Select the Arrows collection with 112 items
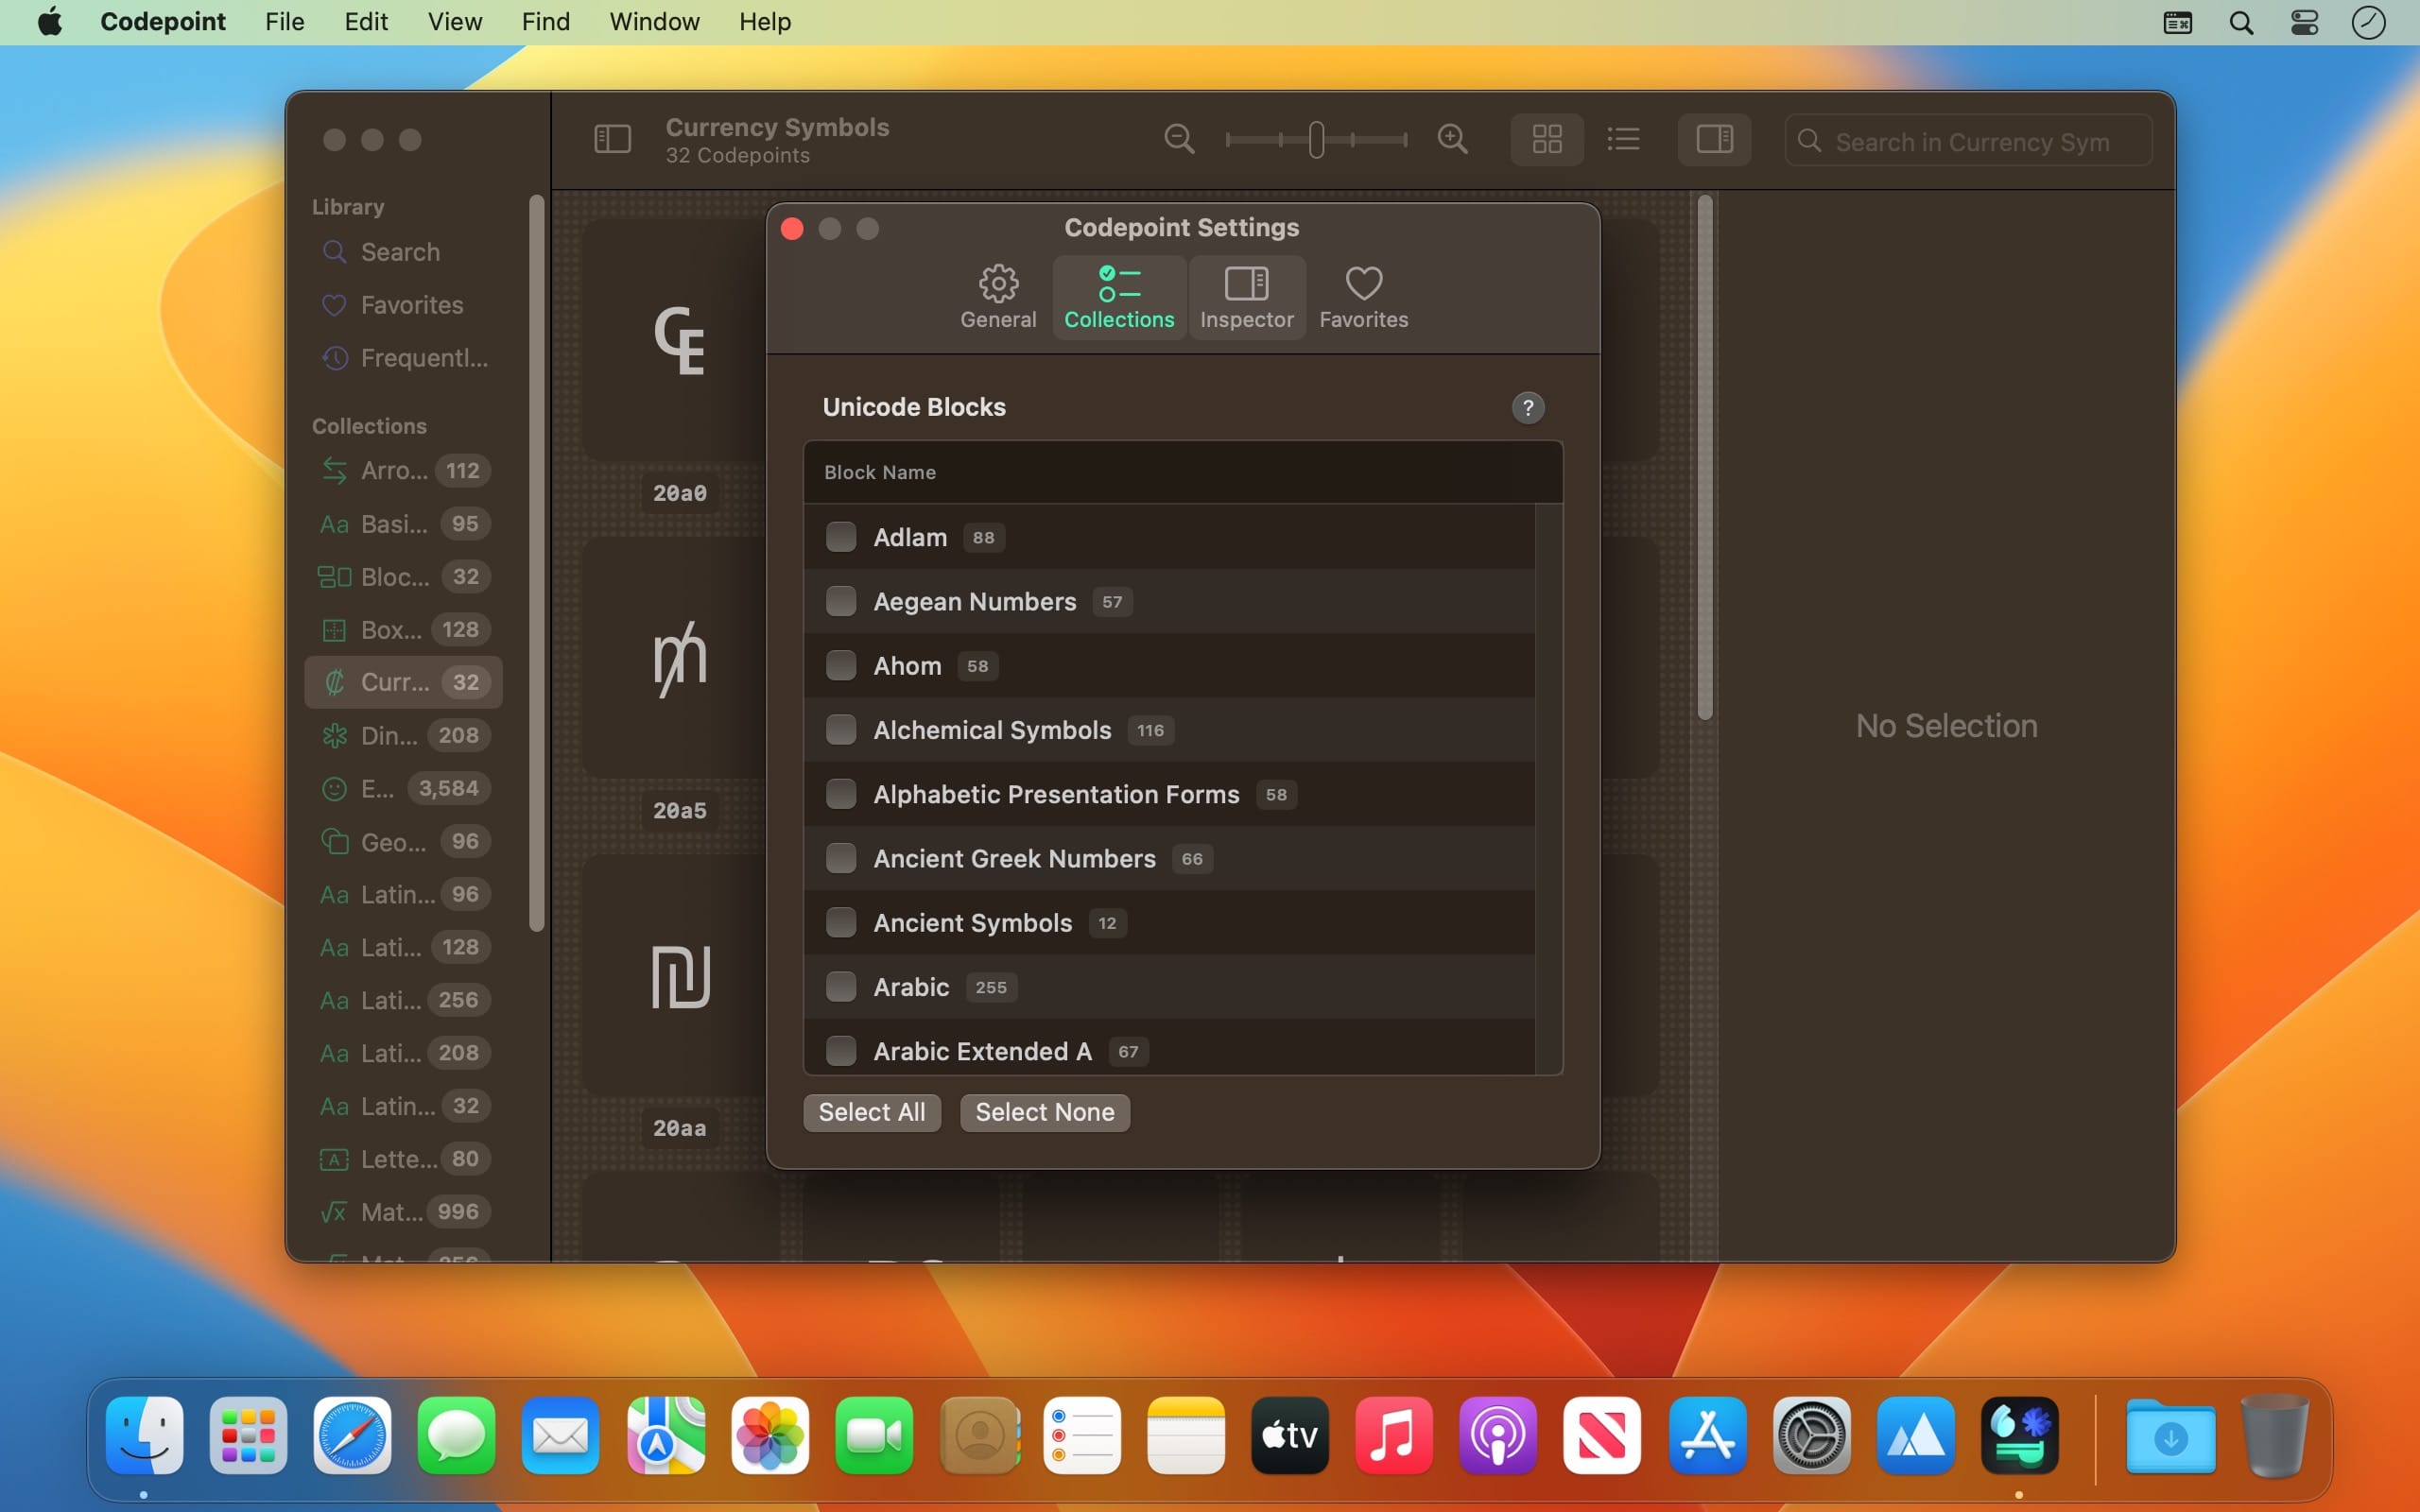Viewport: 2420px width, 1512px height. tap(403, 471)
